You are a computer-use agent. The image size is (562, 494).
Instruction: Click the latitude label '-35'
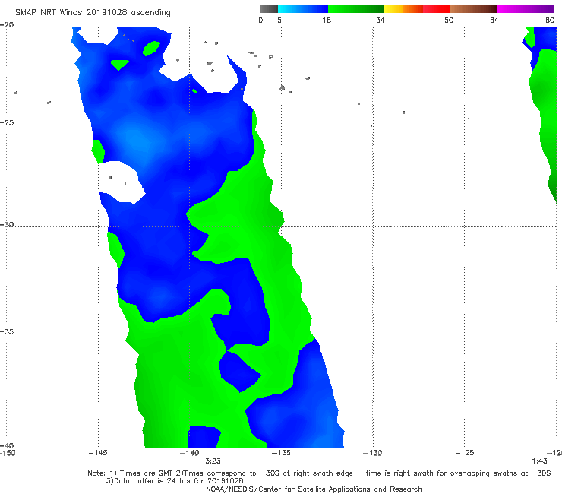point(7,331)
